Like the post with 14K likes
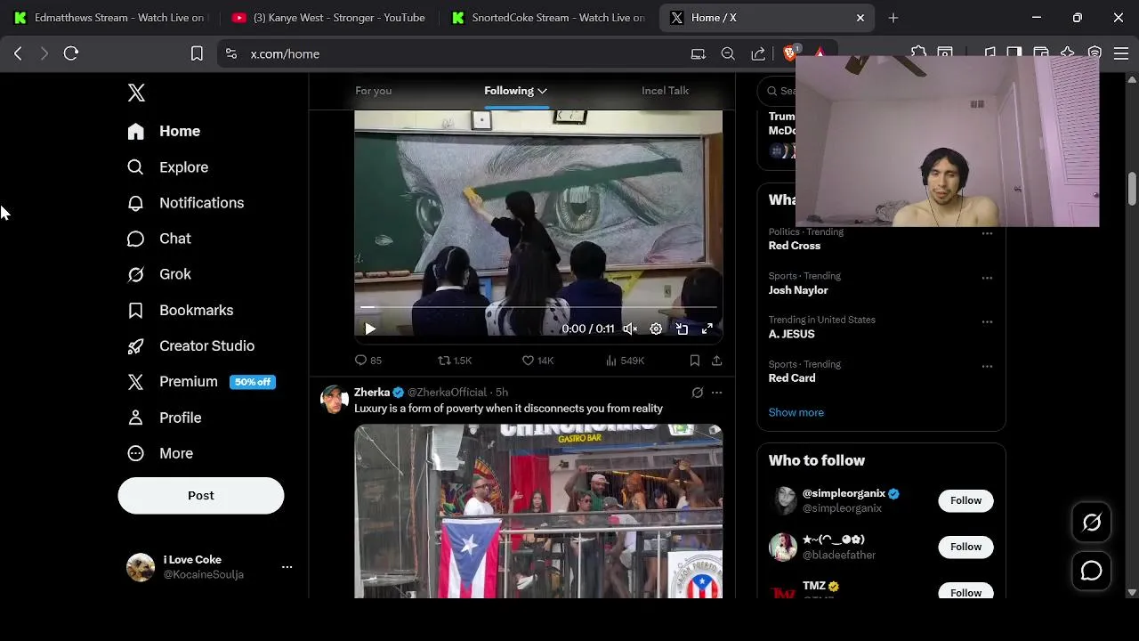 537,361
